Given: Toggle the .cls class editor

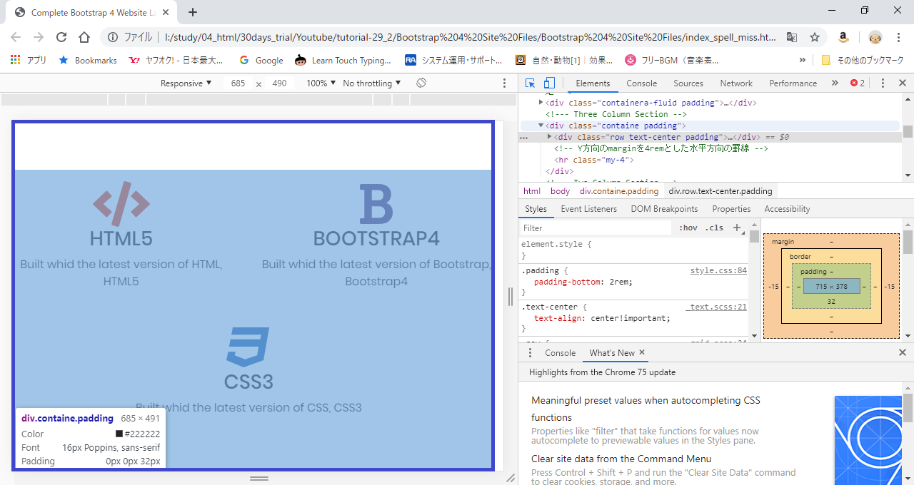Looking at the screenshot, I should (714, 228).
